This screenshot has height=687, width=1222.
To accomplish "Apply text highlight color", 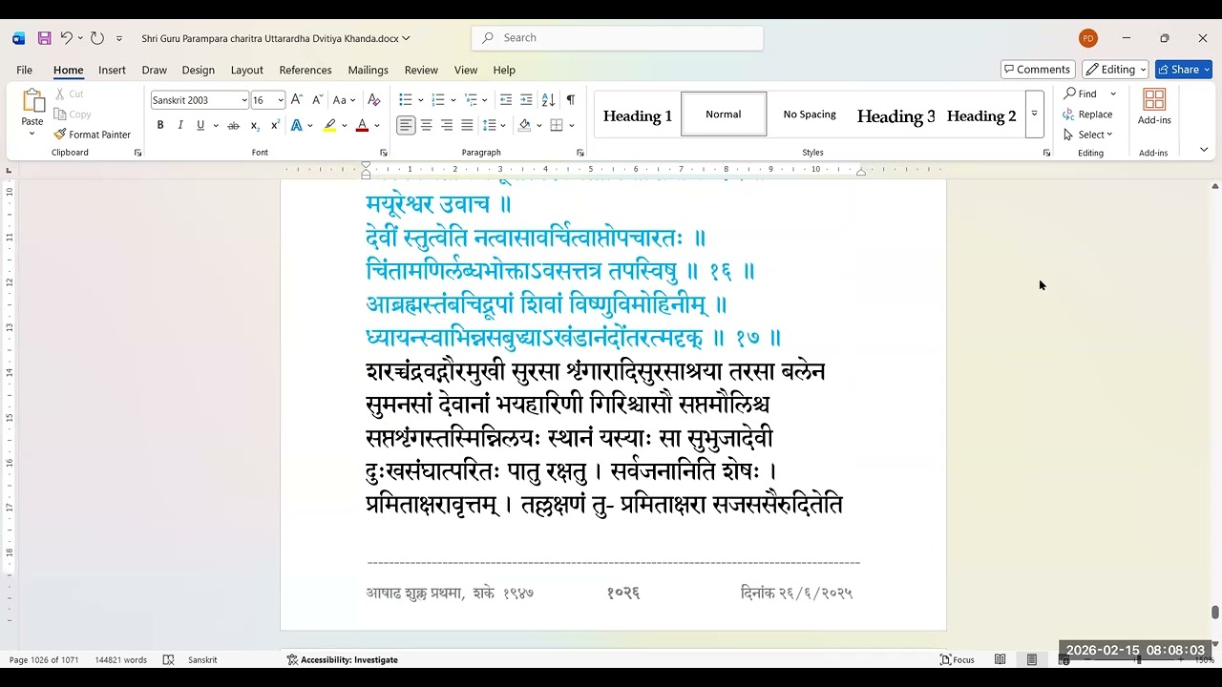I will point(329,126).
